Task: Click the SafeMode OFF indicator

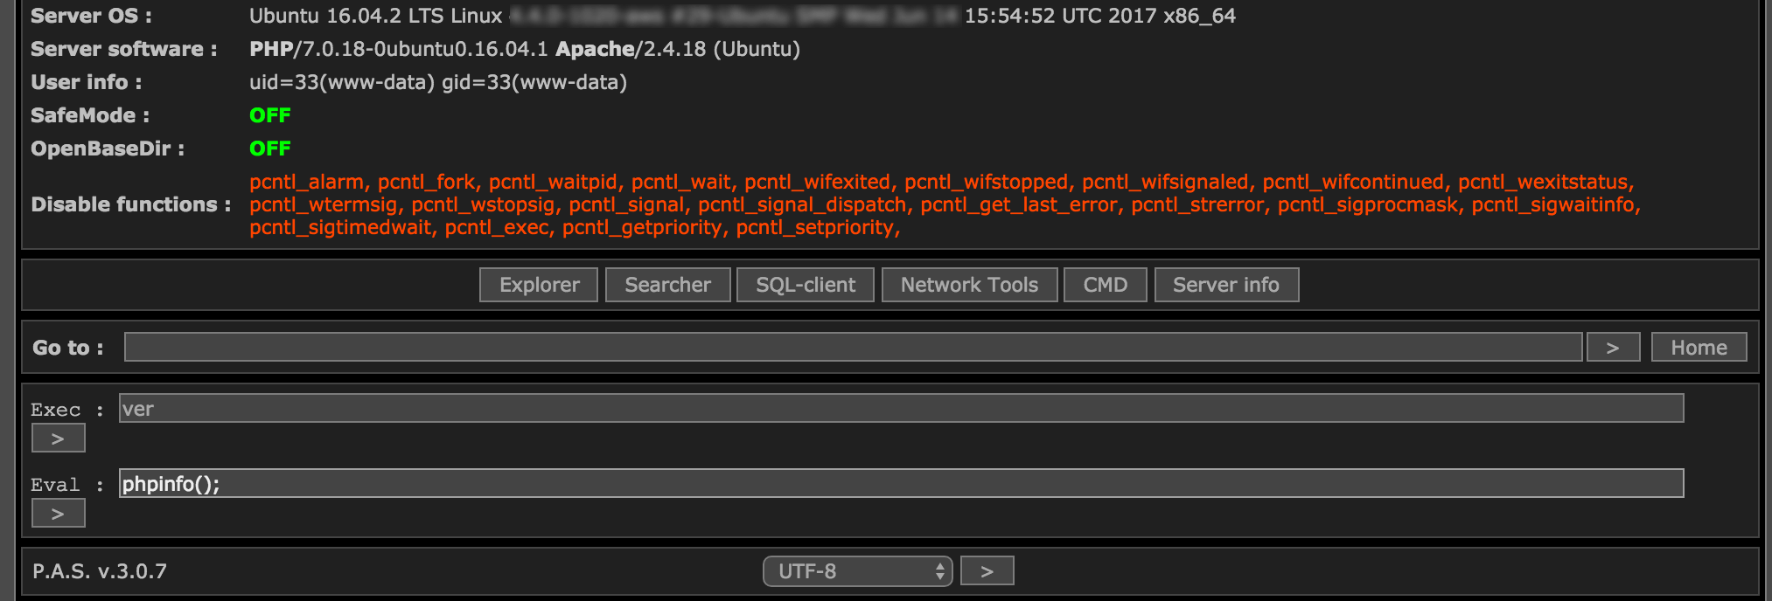Action: (269, 115)
